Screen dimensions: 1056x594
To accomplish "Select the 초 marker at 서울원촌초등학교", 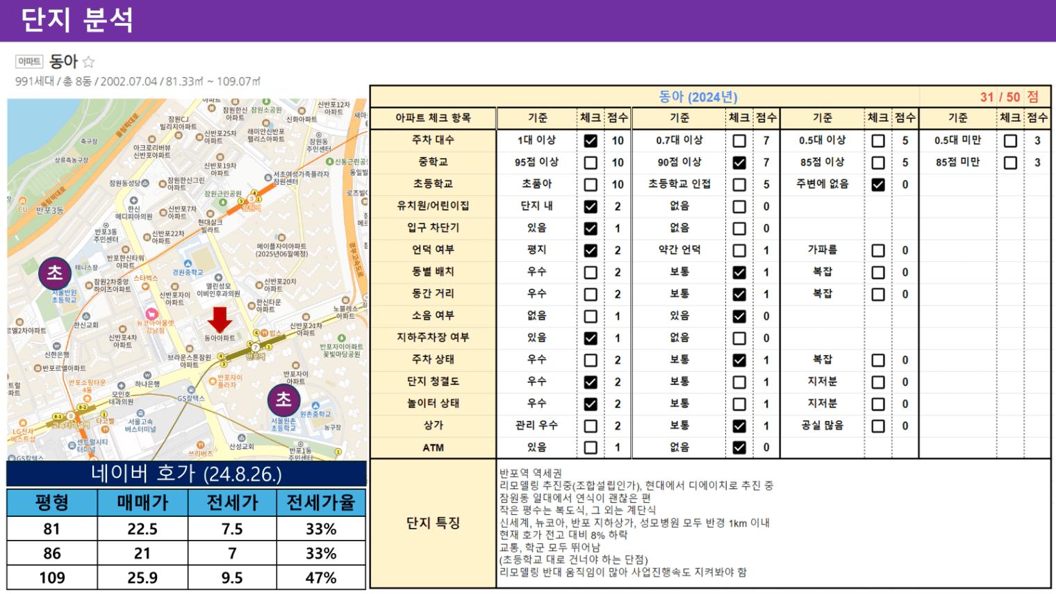I will tap(283, 399).
